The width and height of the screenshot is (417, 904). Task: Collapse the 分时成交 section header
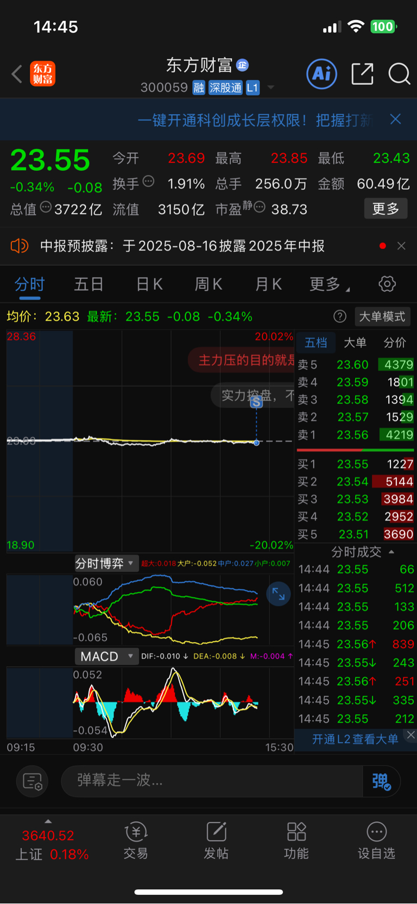(362, 552)
